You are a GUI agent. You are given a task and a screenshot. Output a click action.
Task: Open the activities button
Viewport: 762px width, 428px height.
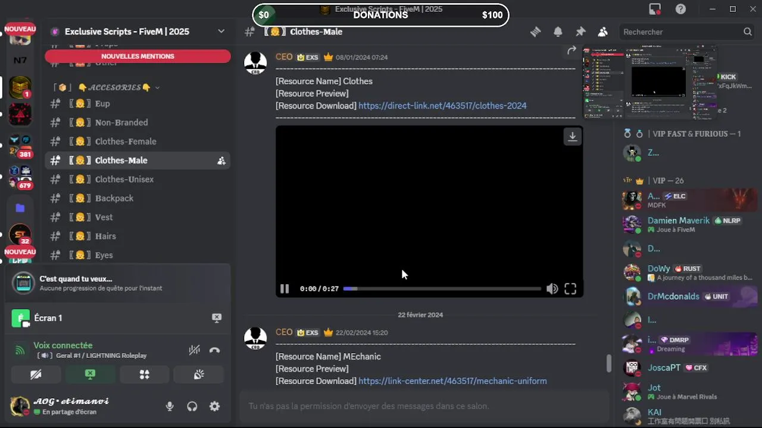144,374
